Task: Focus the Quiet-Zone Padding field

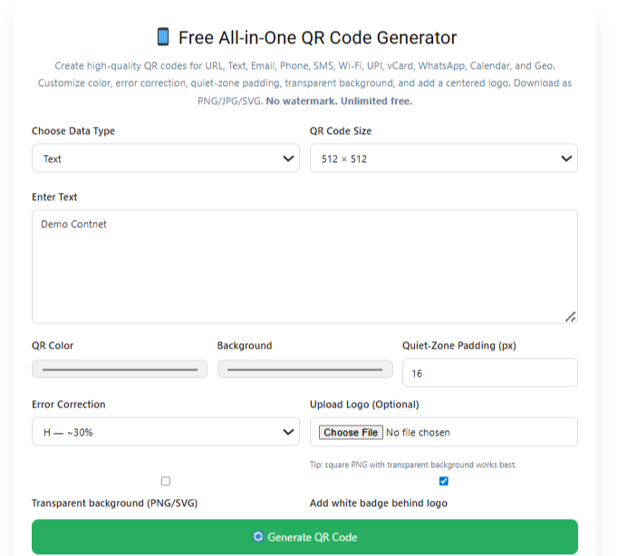Action: pyautogui.click(x=489, y=373)
